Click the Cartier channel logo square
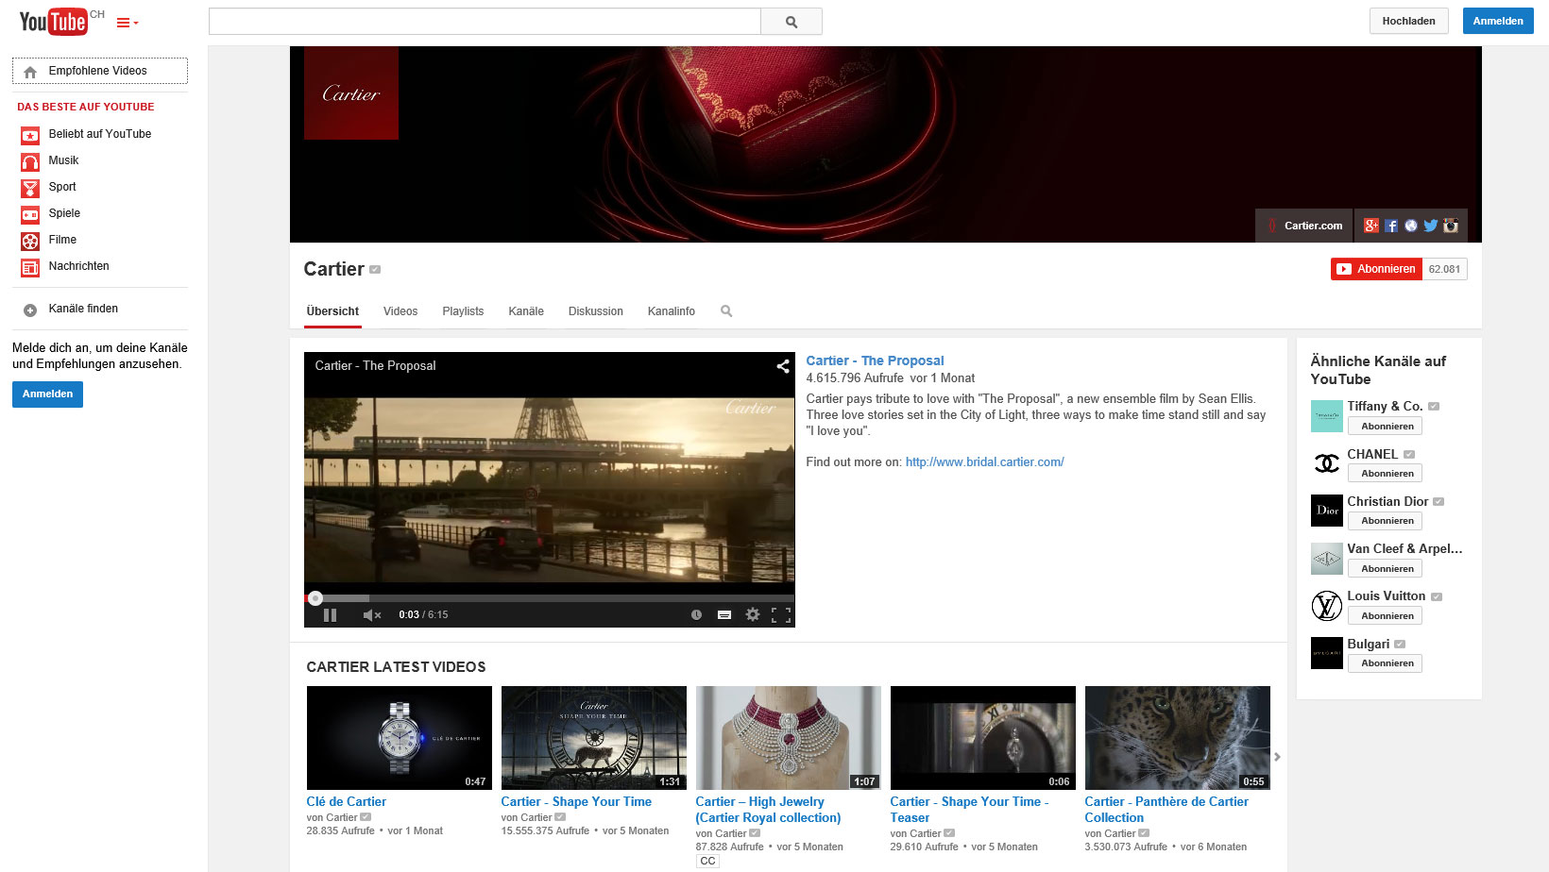Viewport: 1549px width, 872px height. pyautogui.click(x=351, y=93)
